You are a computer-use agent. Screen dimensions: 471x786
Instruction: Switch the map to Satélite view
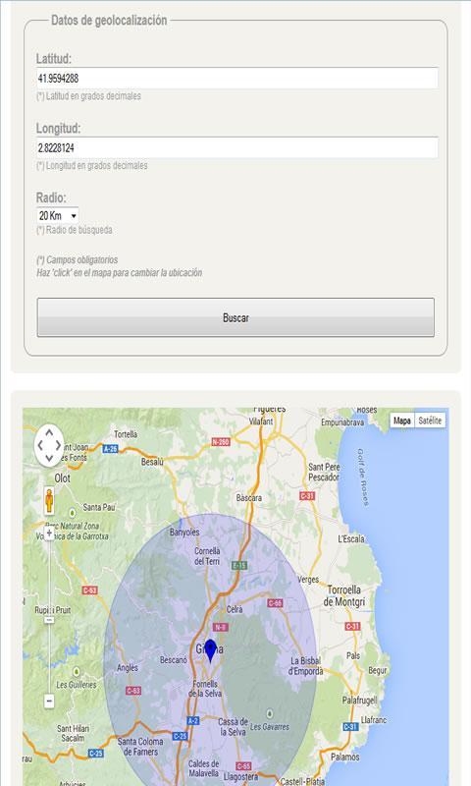click(430, 421)
